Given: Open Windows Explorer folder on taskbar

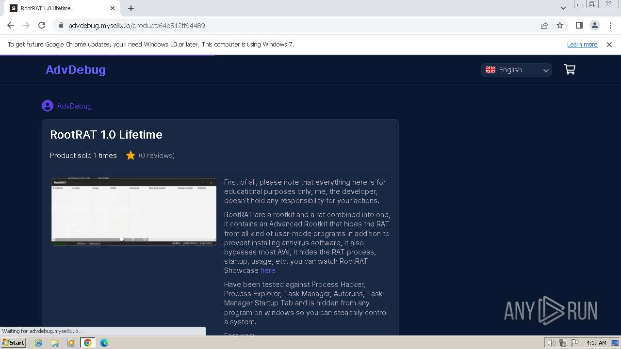Looking at the screenshot, I should coord(55,343).
